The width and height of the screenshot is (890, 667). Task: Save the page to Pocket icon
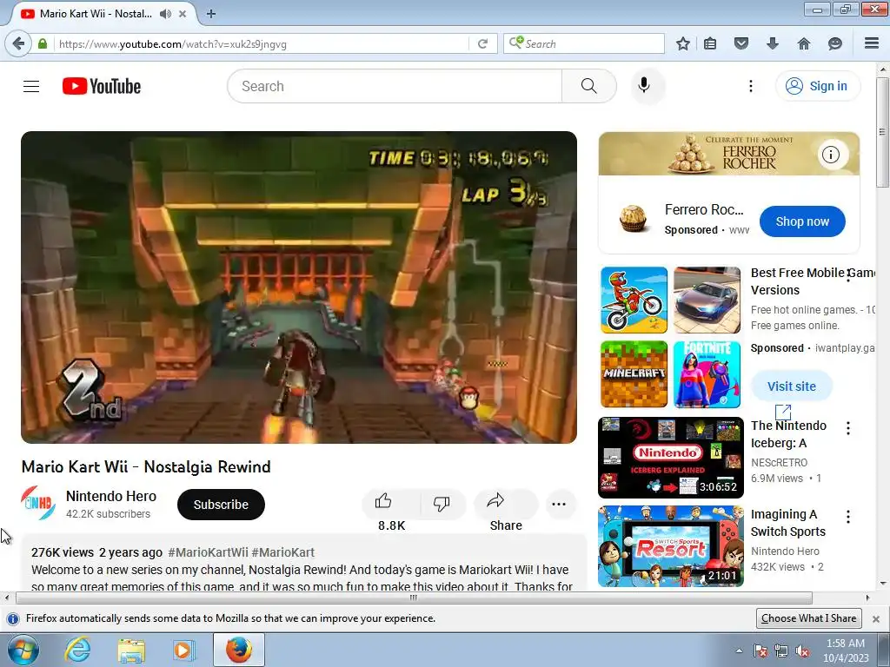coord(741,43)
